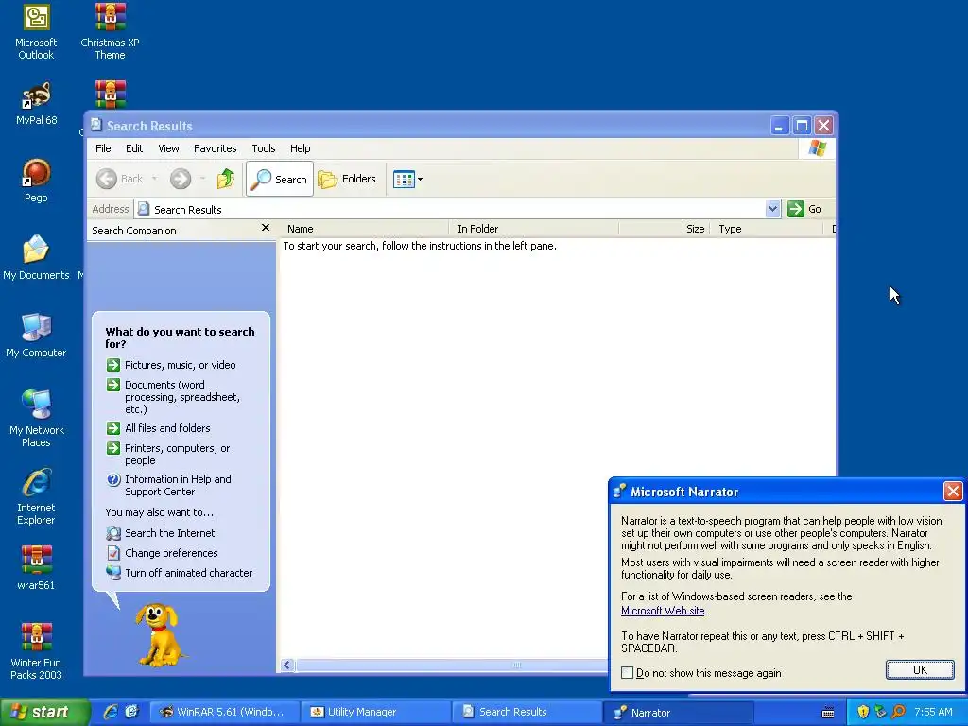This screenshot has height=726, width=968.
Task: Sort results by Size column header
Action: pos(665,229)
